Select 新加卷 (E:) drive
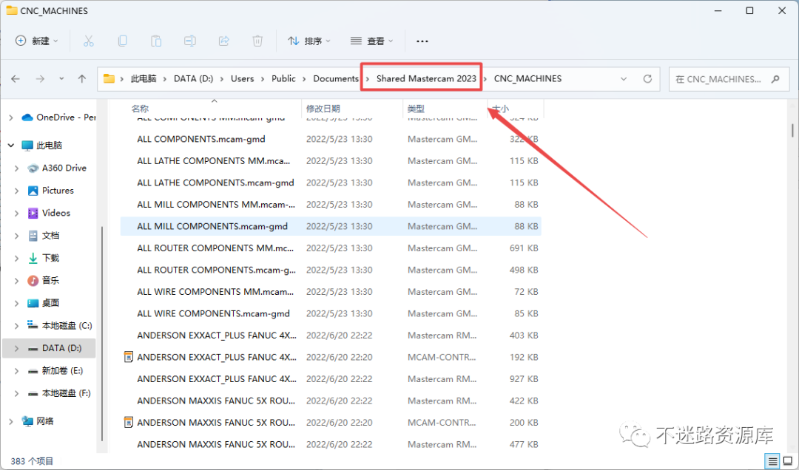The height and width of the screenshot is (470, 799). click(55, 371)
